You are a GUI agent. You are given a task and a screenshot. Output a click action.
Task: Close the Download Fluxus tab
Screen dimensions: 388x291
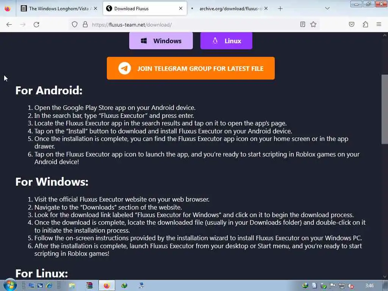point(181,8)
